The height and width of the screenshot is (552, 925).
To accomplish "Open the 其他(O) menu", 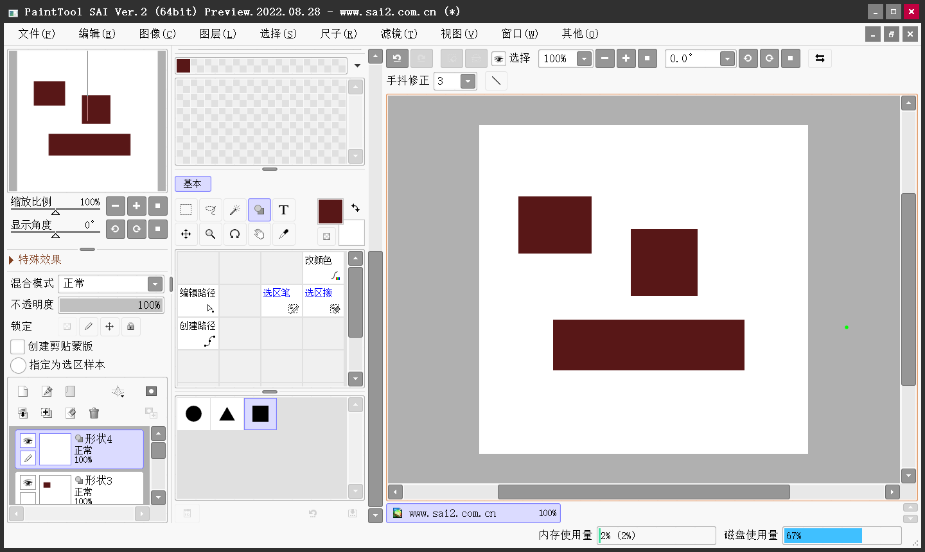I will pos(580,33).
